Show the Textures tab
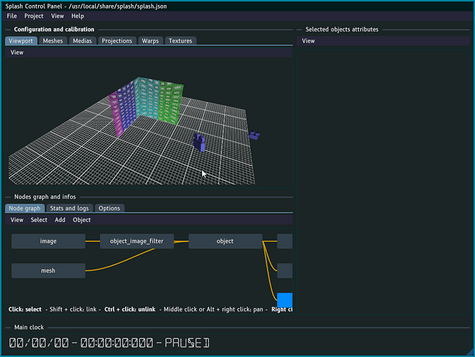The width and height of the screenshot is (475, 357). pyautogui.click(x=180, y=41)
